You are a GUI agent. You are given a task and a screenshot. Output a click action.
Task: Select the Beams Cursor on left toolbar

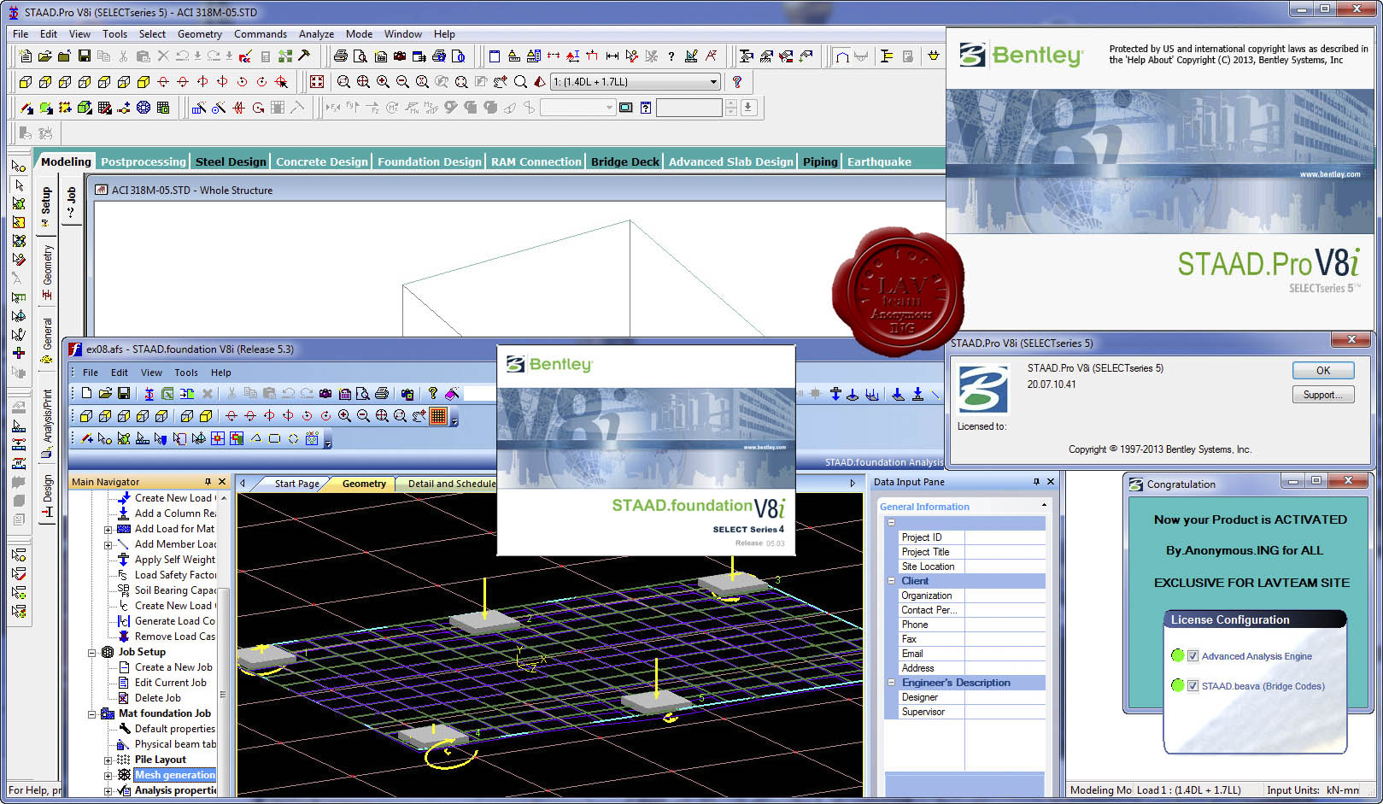19,185
